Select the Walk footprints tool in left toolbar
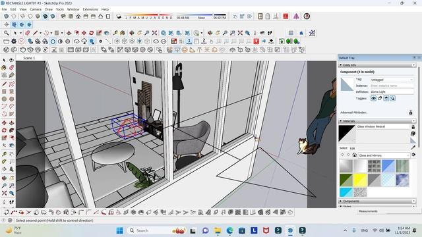The image size is (422, 237). pyautogui.click(x=12, y=202)
